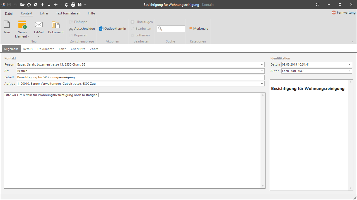
Task: Open the Art dropdown with Besuch
Action: pyautogui.click(x=262, y=71)
